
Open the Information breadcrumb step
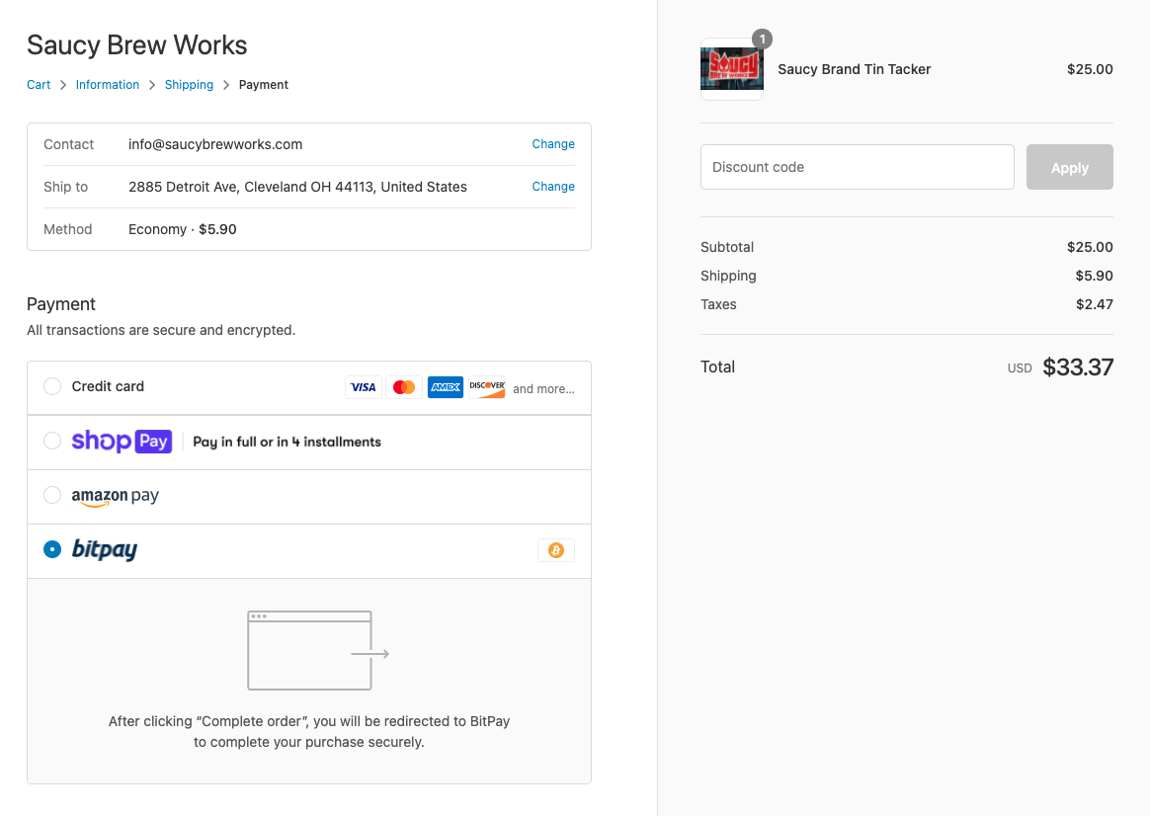(107, 84)
